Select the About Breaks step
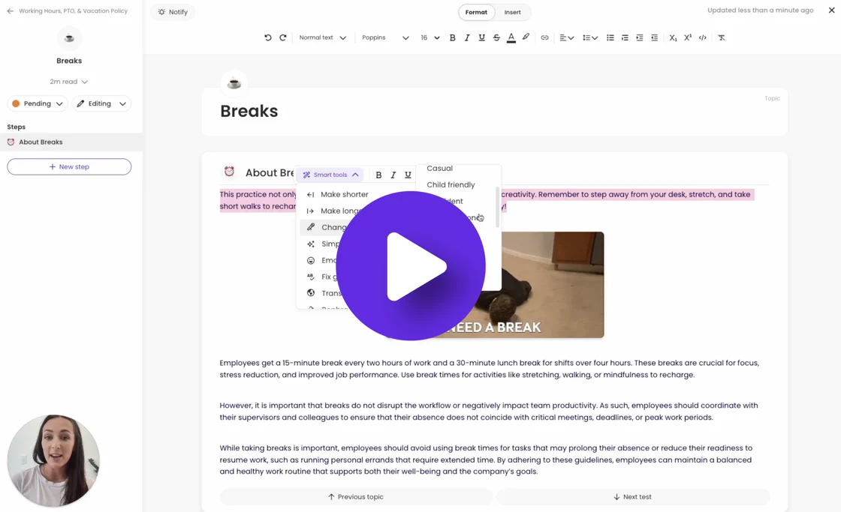The height and width of the screenshot is (512, 841). pos(71,142)
